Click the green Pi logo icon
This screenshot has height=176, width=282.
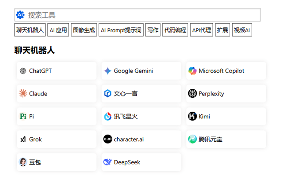[23, 116]
